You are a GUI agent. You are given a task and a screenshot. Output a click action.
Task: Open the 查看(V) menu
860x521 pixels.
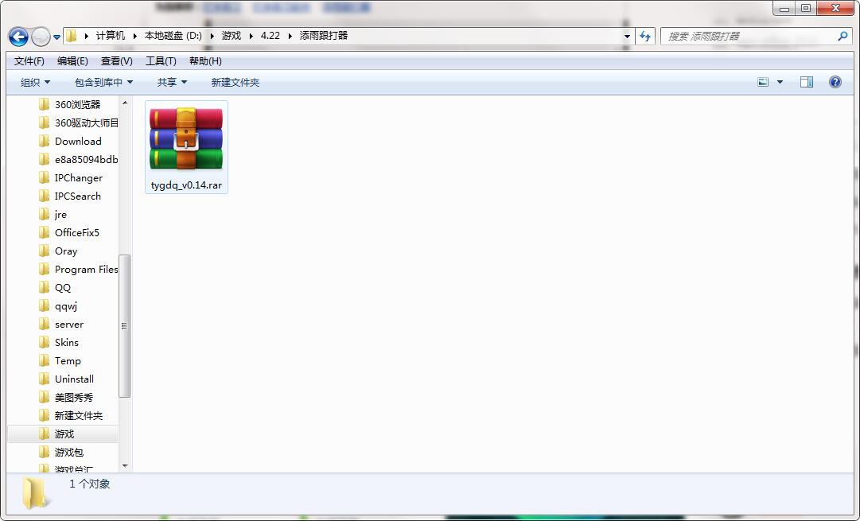tap(117, 61)
